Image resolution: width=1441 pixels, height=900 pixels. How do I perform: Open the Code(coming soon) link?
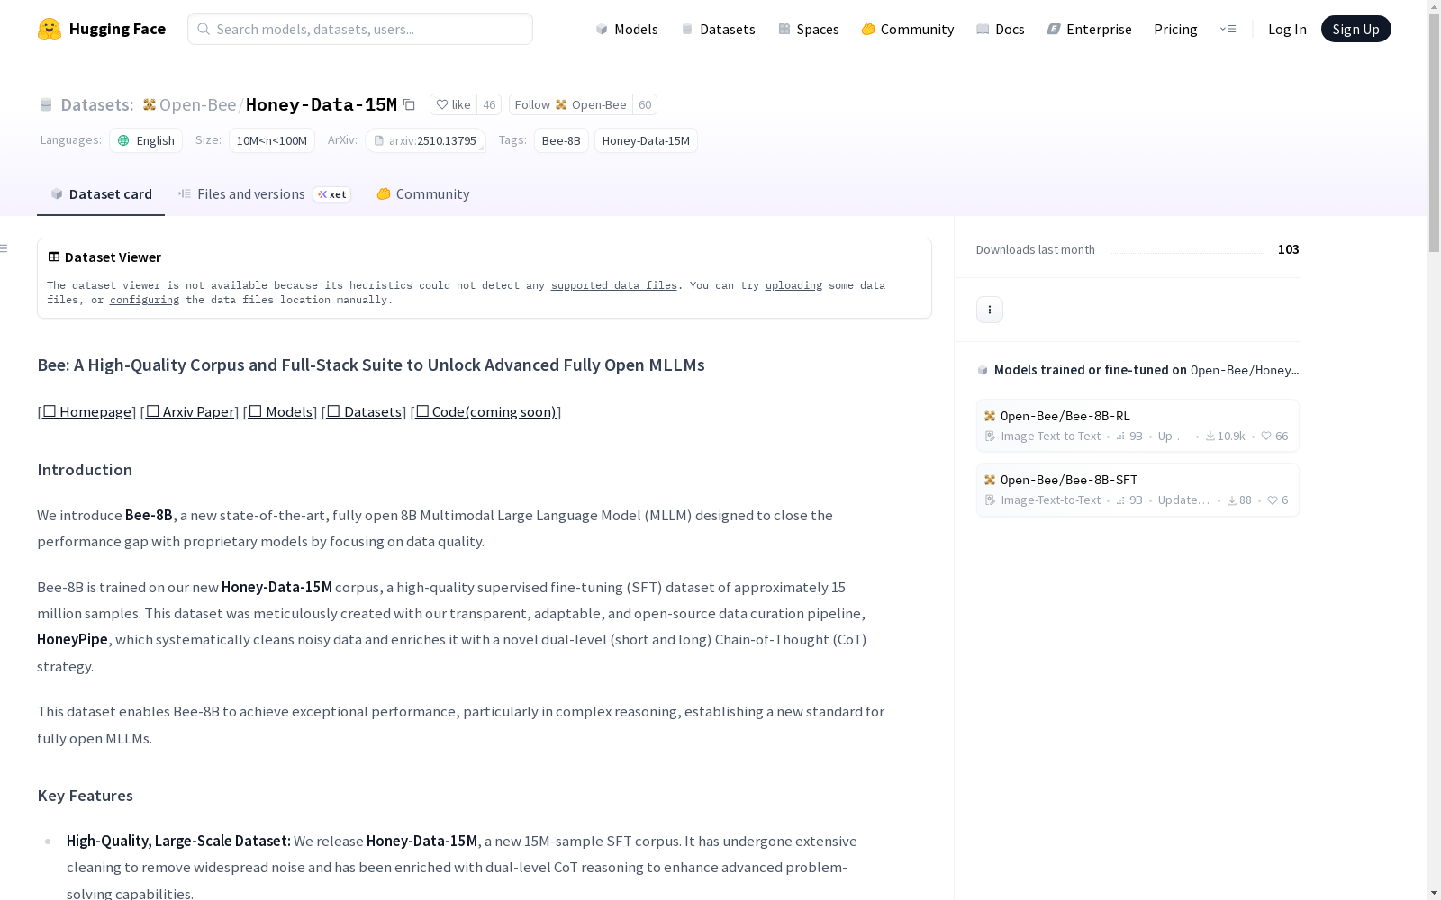[486, 412]
